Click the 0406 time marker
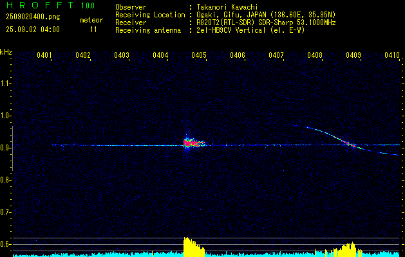The width and height of the screenshot is (405, 257). 238,55
